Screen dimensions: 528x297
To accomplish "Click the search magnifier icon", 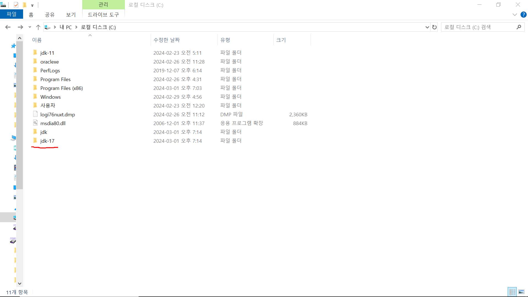I will click(x=519, y=27).
